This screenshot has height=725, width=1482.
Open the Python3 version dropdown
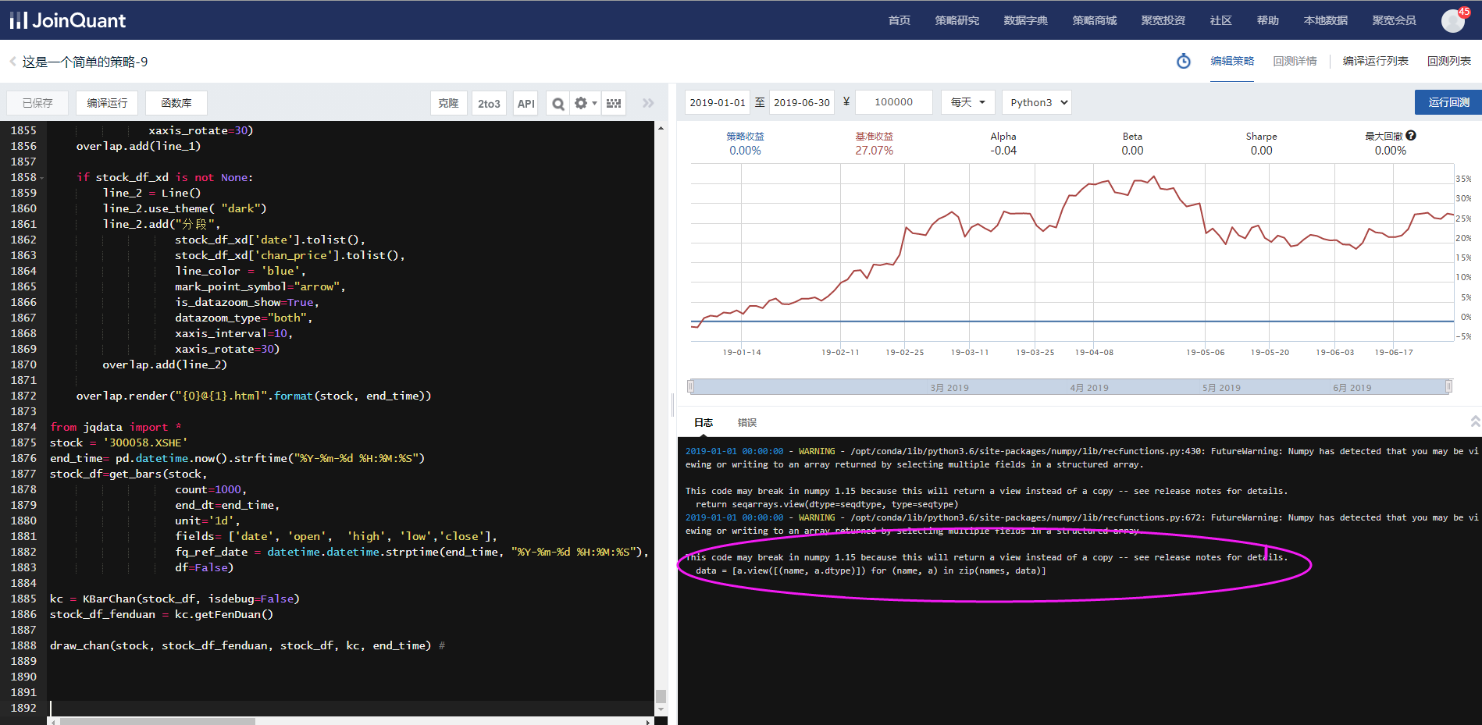1036,102
